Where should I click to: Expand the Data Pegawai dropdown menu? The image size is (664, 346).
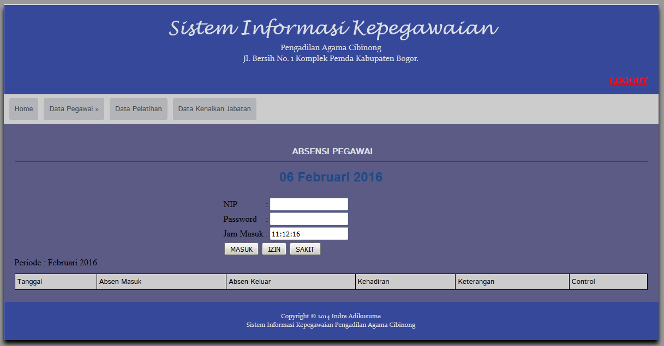click(x=74, y=108)
